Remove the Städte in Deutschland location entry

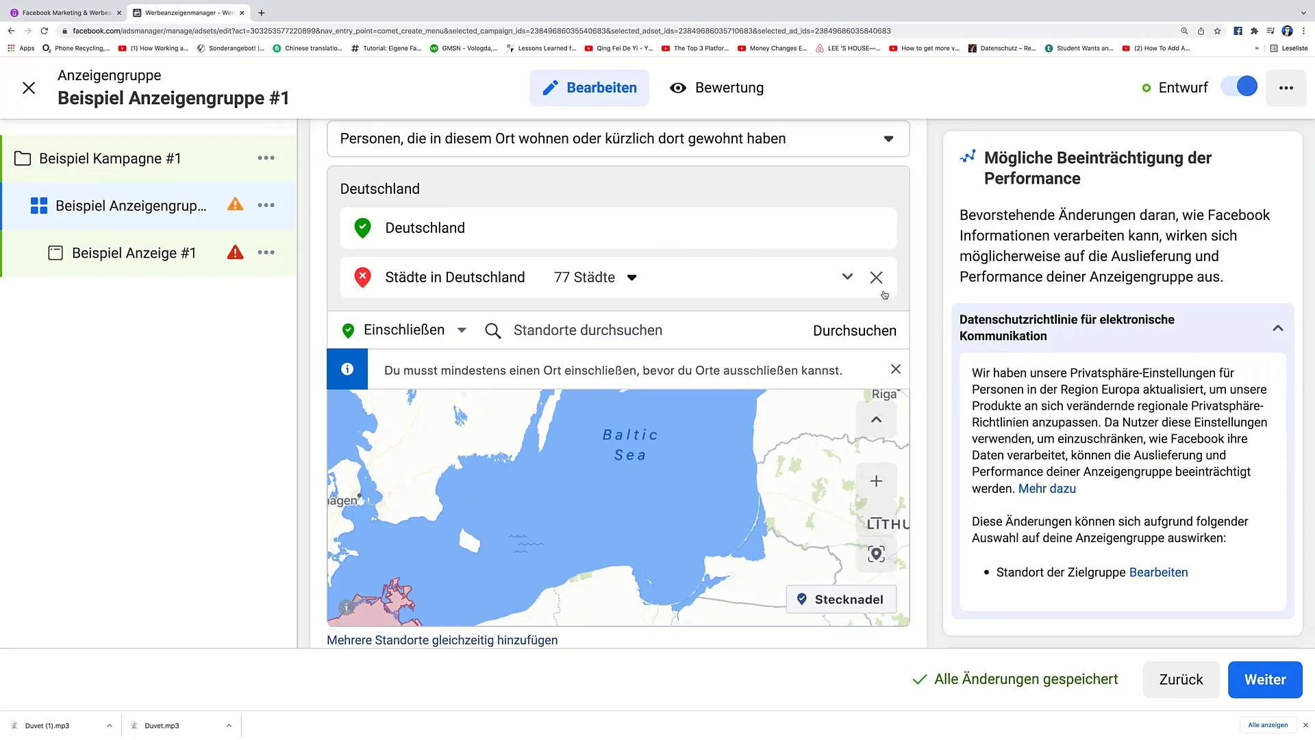click(876, 277)
